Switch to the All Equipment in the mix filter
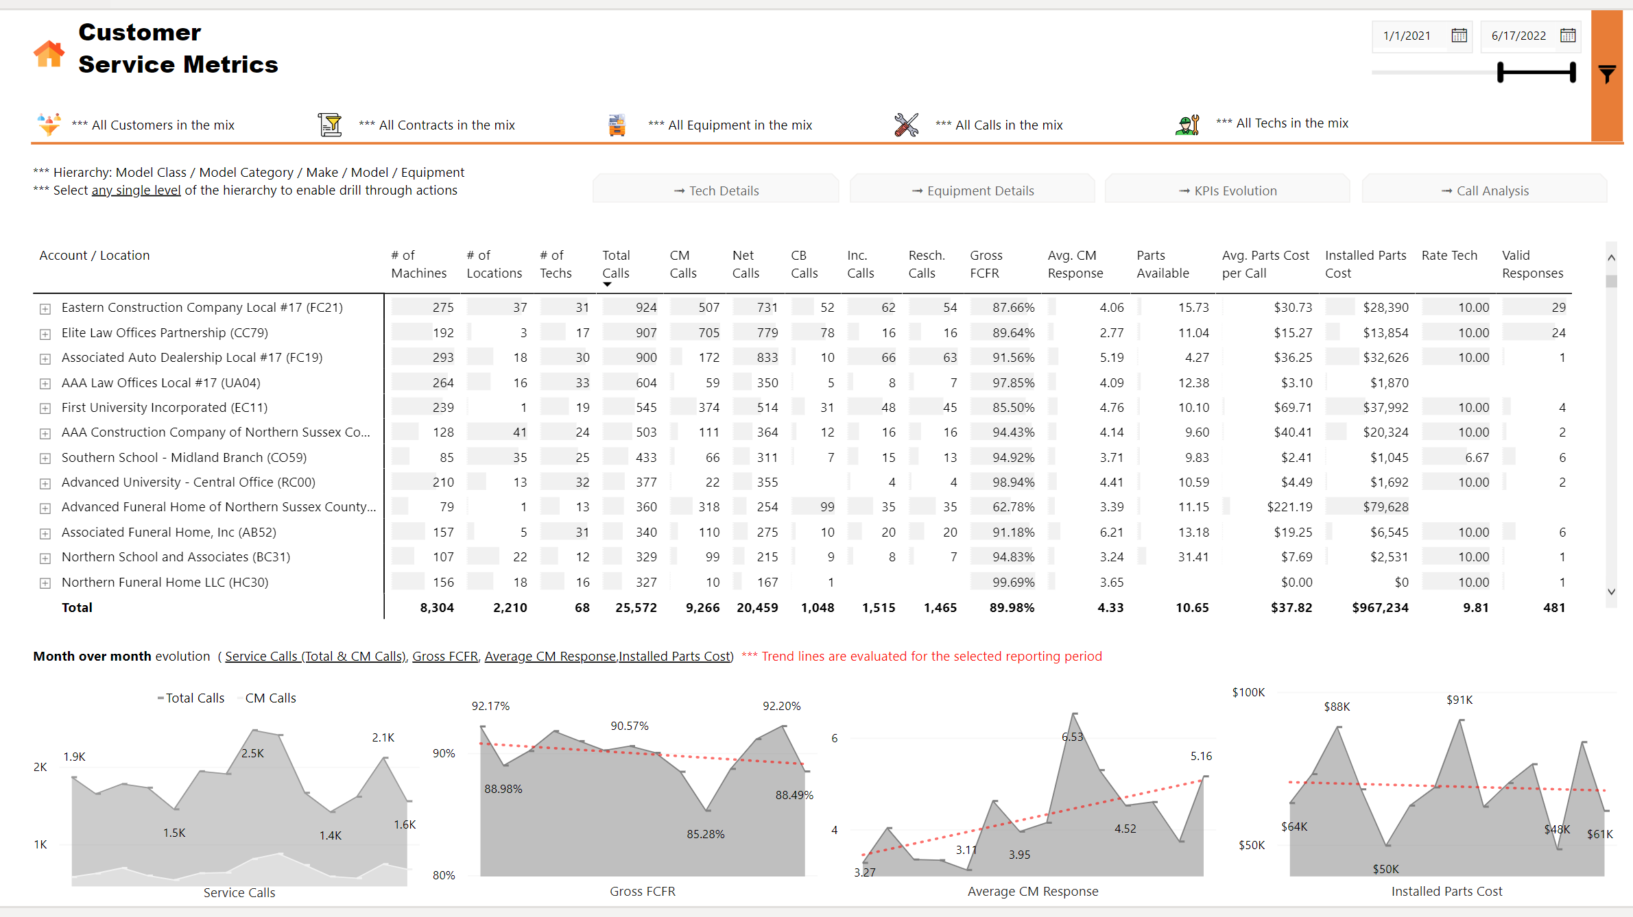Viewport: 1633px width, 917px height. [x=730, y=124]
